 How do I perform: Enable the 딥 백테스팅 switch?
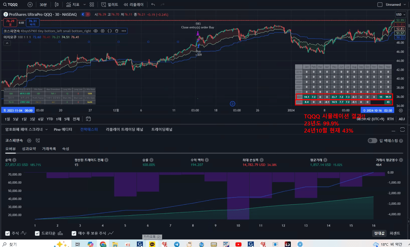(x=372, y=141)
